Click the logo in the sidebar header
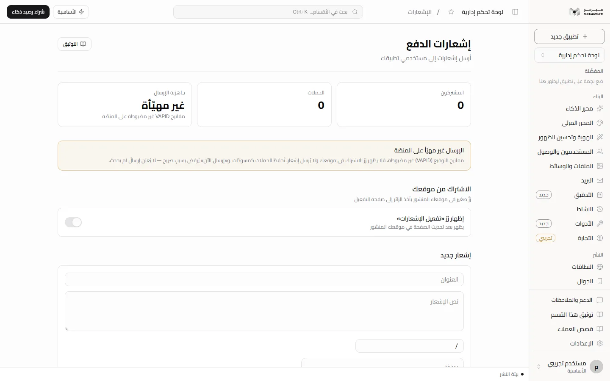 [x=586, y=12]
